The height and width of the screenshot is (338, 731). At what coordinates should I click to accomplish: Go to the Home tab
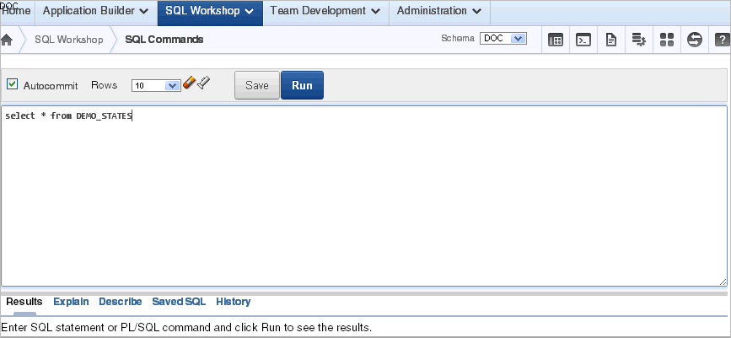coord(17,11)
